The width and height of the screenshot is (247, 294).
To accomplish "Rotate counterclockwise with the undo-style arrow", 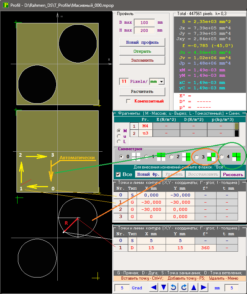I will [x=174, y=288].
